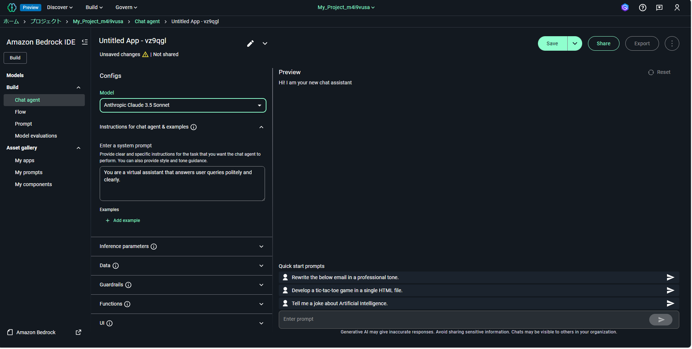This screenshot has height=349, width=692.
Task: Click the Preview badge in top bar
Action: click(30, 7)
